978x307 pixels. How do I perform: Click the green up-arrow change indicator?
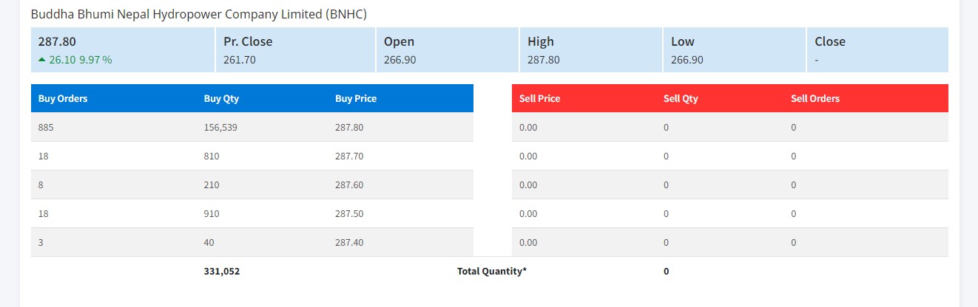[x=42, y=60]
